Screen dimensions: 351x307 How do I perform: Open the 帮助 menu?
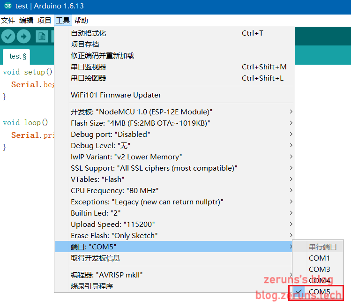[81, 20]
